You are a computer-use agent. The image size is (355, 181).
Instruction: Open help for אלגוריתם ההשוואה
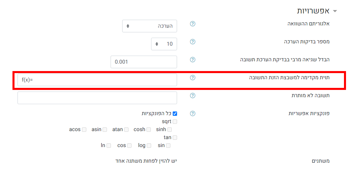[193, 24]
